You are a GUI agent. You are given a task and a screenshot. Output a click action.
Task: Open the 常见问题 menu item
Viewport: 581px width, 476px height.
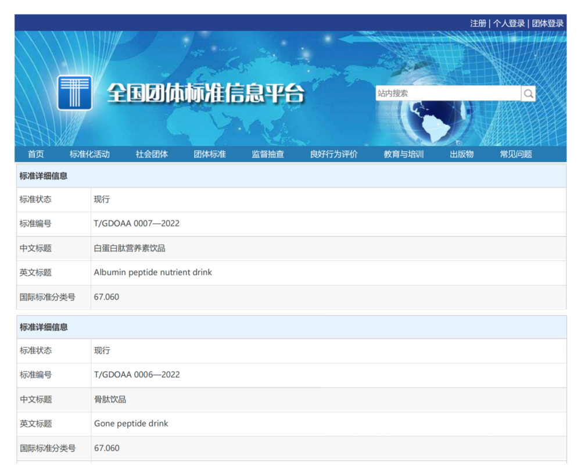click(x=516, y=154)
